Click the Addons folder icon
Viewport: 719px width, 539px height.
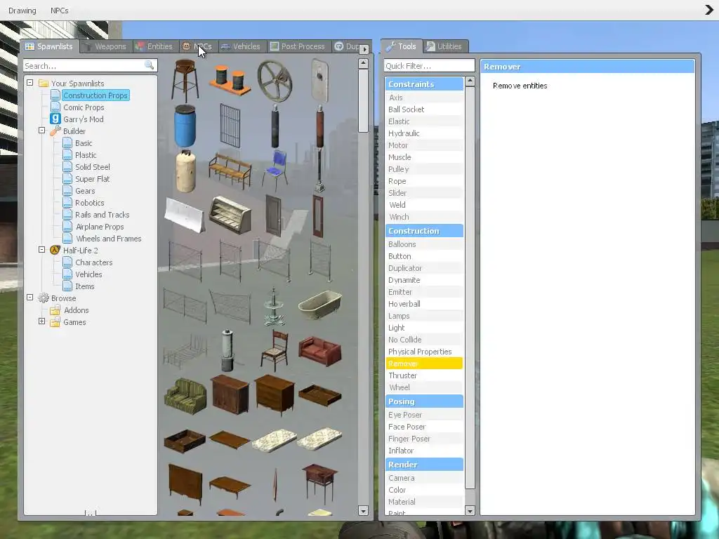[x=55, y=310]
